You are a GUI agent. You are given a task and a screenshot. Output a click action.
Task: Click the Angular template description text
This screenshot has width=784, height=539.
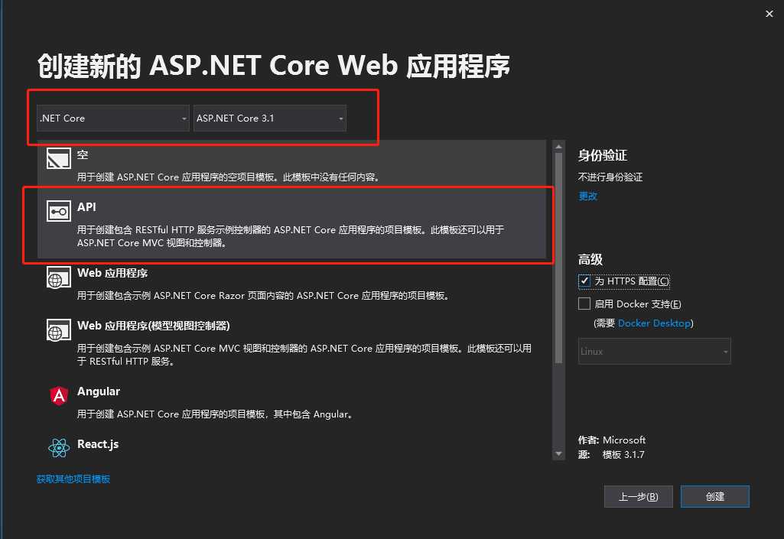pyautogui.click(x=216, y=414)
